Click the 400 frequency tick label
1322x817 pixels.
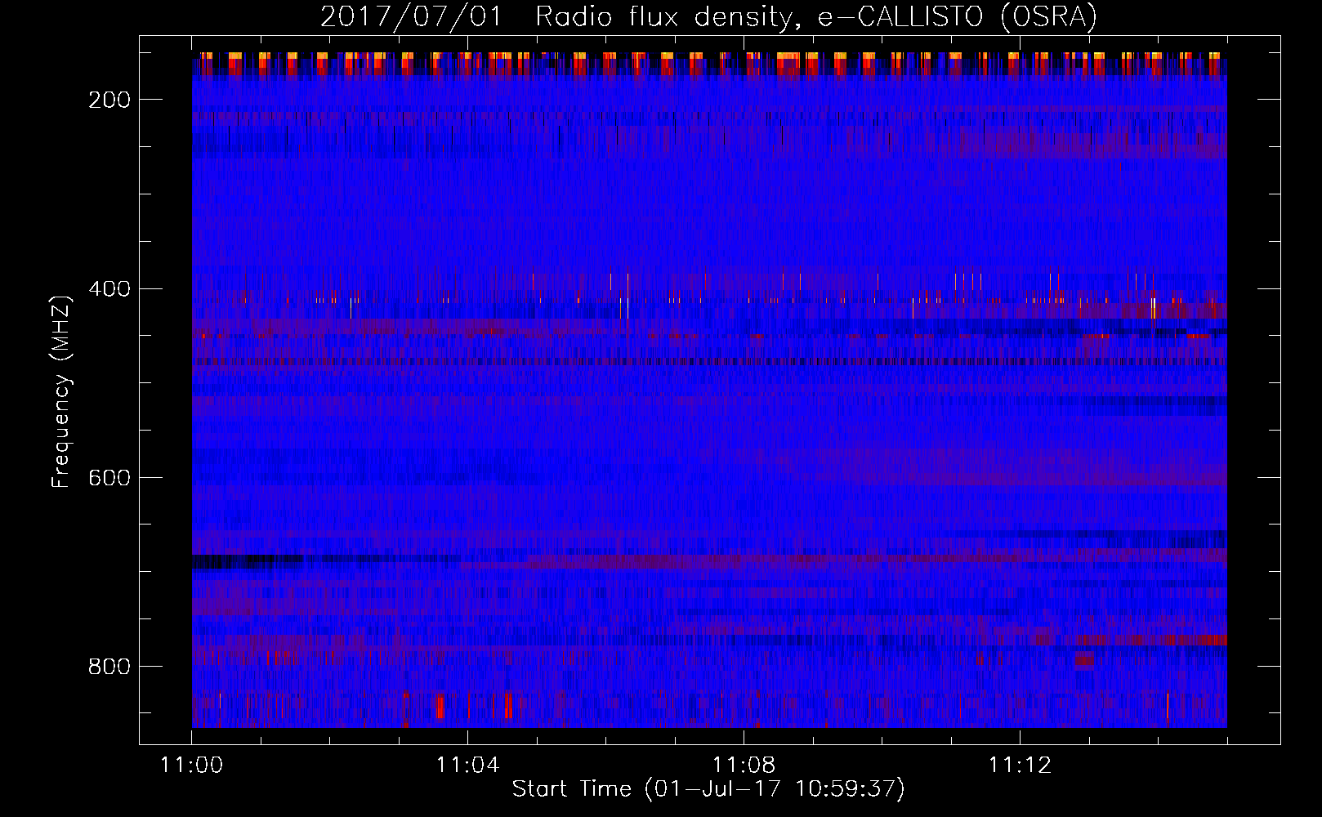pyautogui.click(x=109, y=289)
